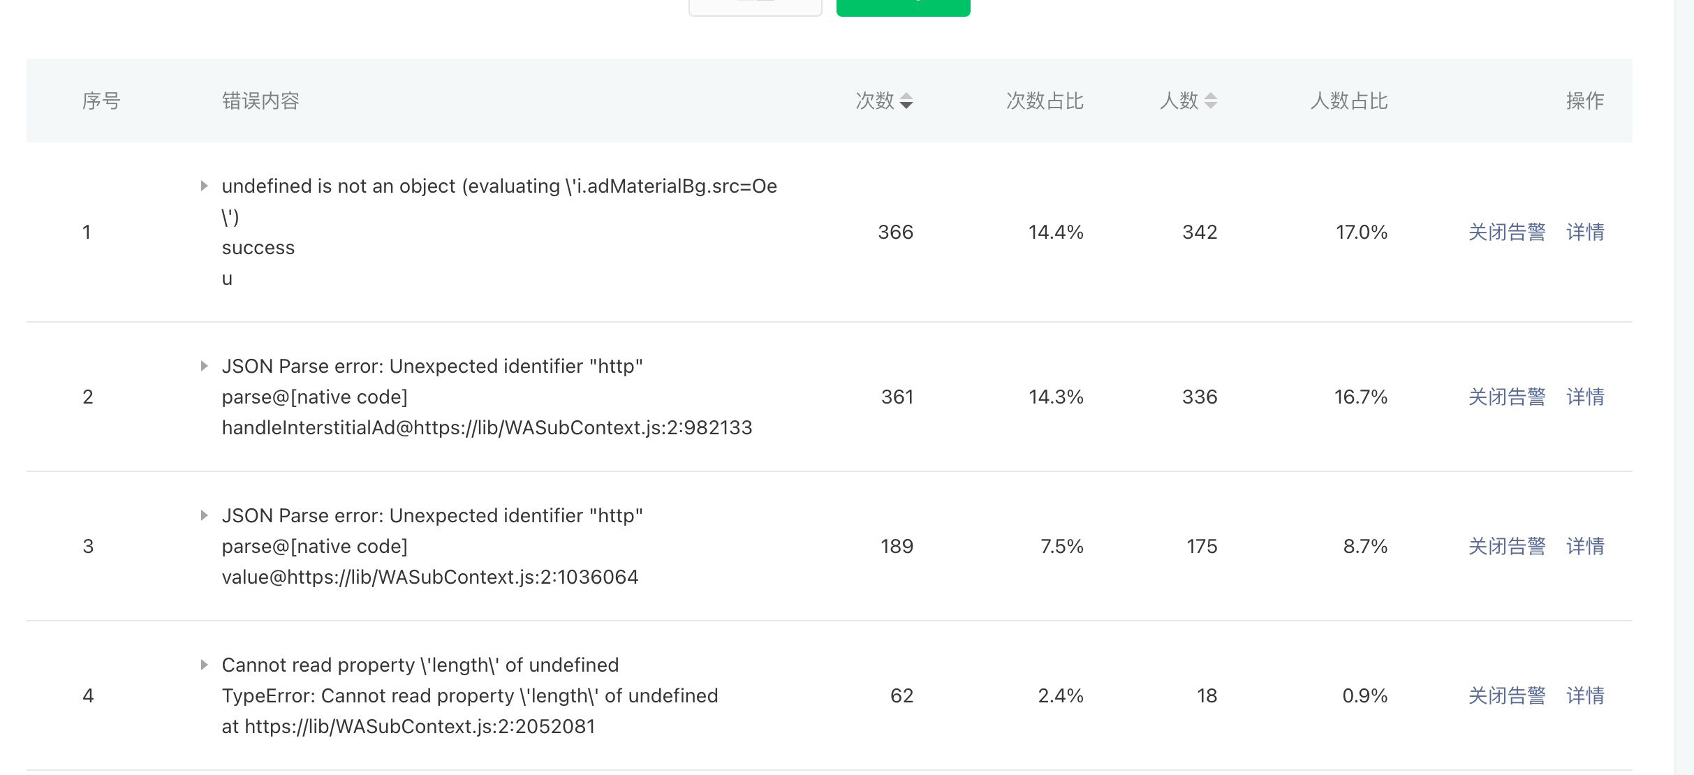Open 详情 for row 4 TypeError
The width and height of the screenshot is (1694, 775).
coord(1585,695)
